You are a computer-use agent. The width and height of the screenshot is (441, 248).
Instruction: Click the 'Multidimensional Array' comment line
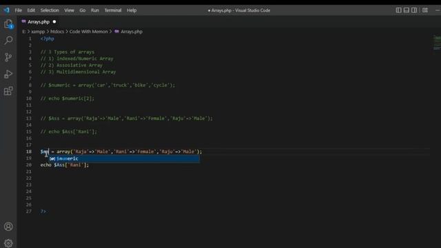[x=78, y=72]
